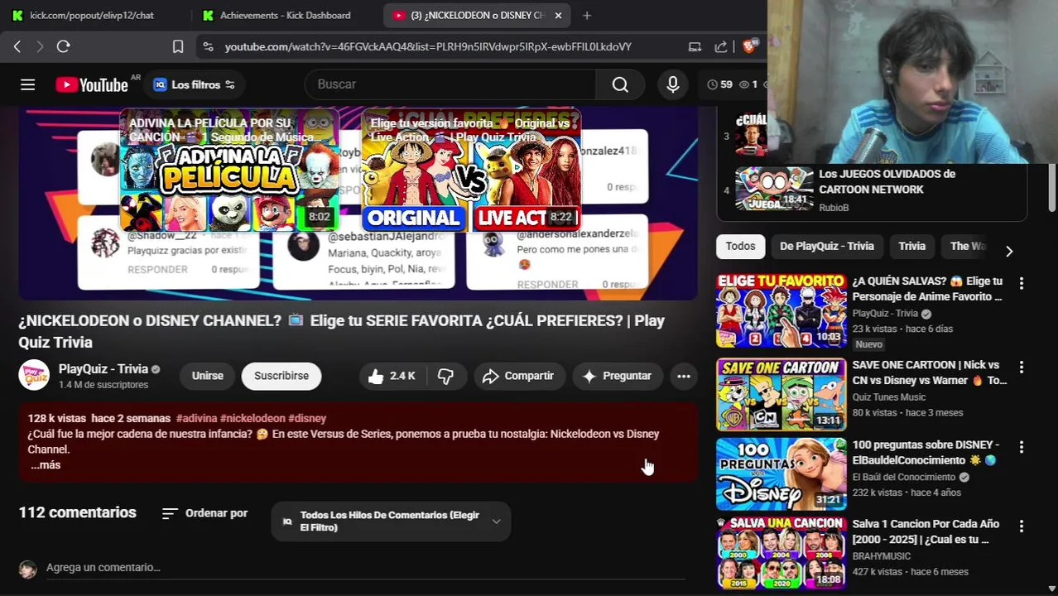Image resolution: width=1058 pixels, height=596 pixels.
Task: Click the Buscar search field
Action: pyautogui.click(x=450, y=84)
